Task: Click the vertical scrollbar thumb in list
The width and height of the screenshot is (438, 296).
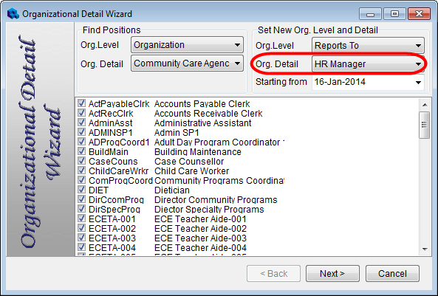Action: pyautogui.click(x=425, y=125)
